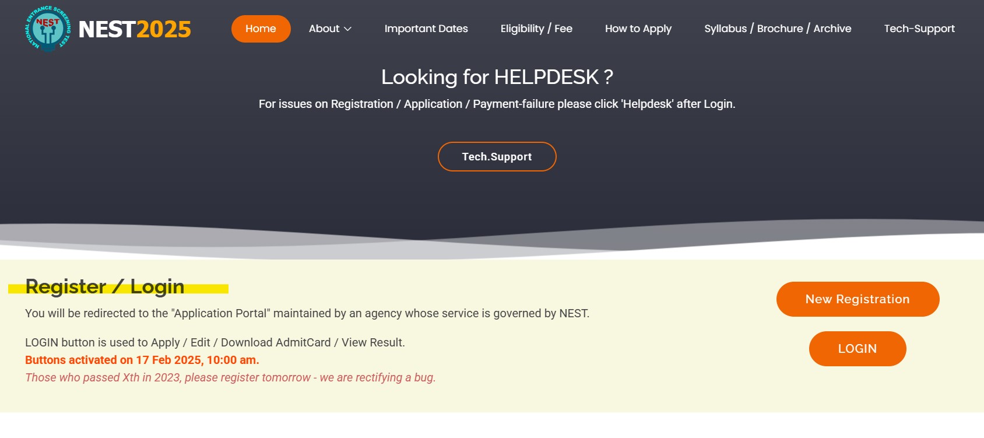Click the highlighted Register / Login heading
The width and height of the screenshot is (984, 438).
(105, 287)
